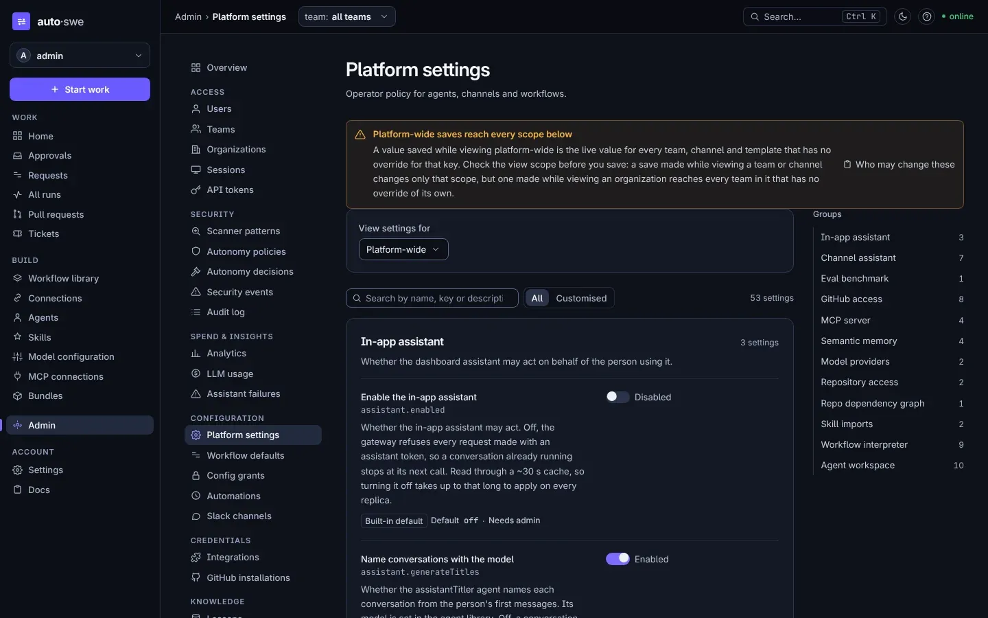Click the Approvals inbox icon
The width and height of the screenshot is (988, 618).
click(x=17, y=156)
